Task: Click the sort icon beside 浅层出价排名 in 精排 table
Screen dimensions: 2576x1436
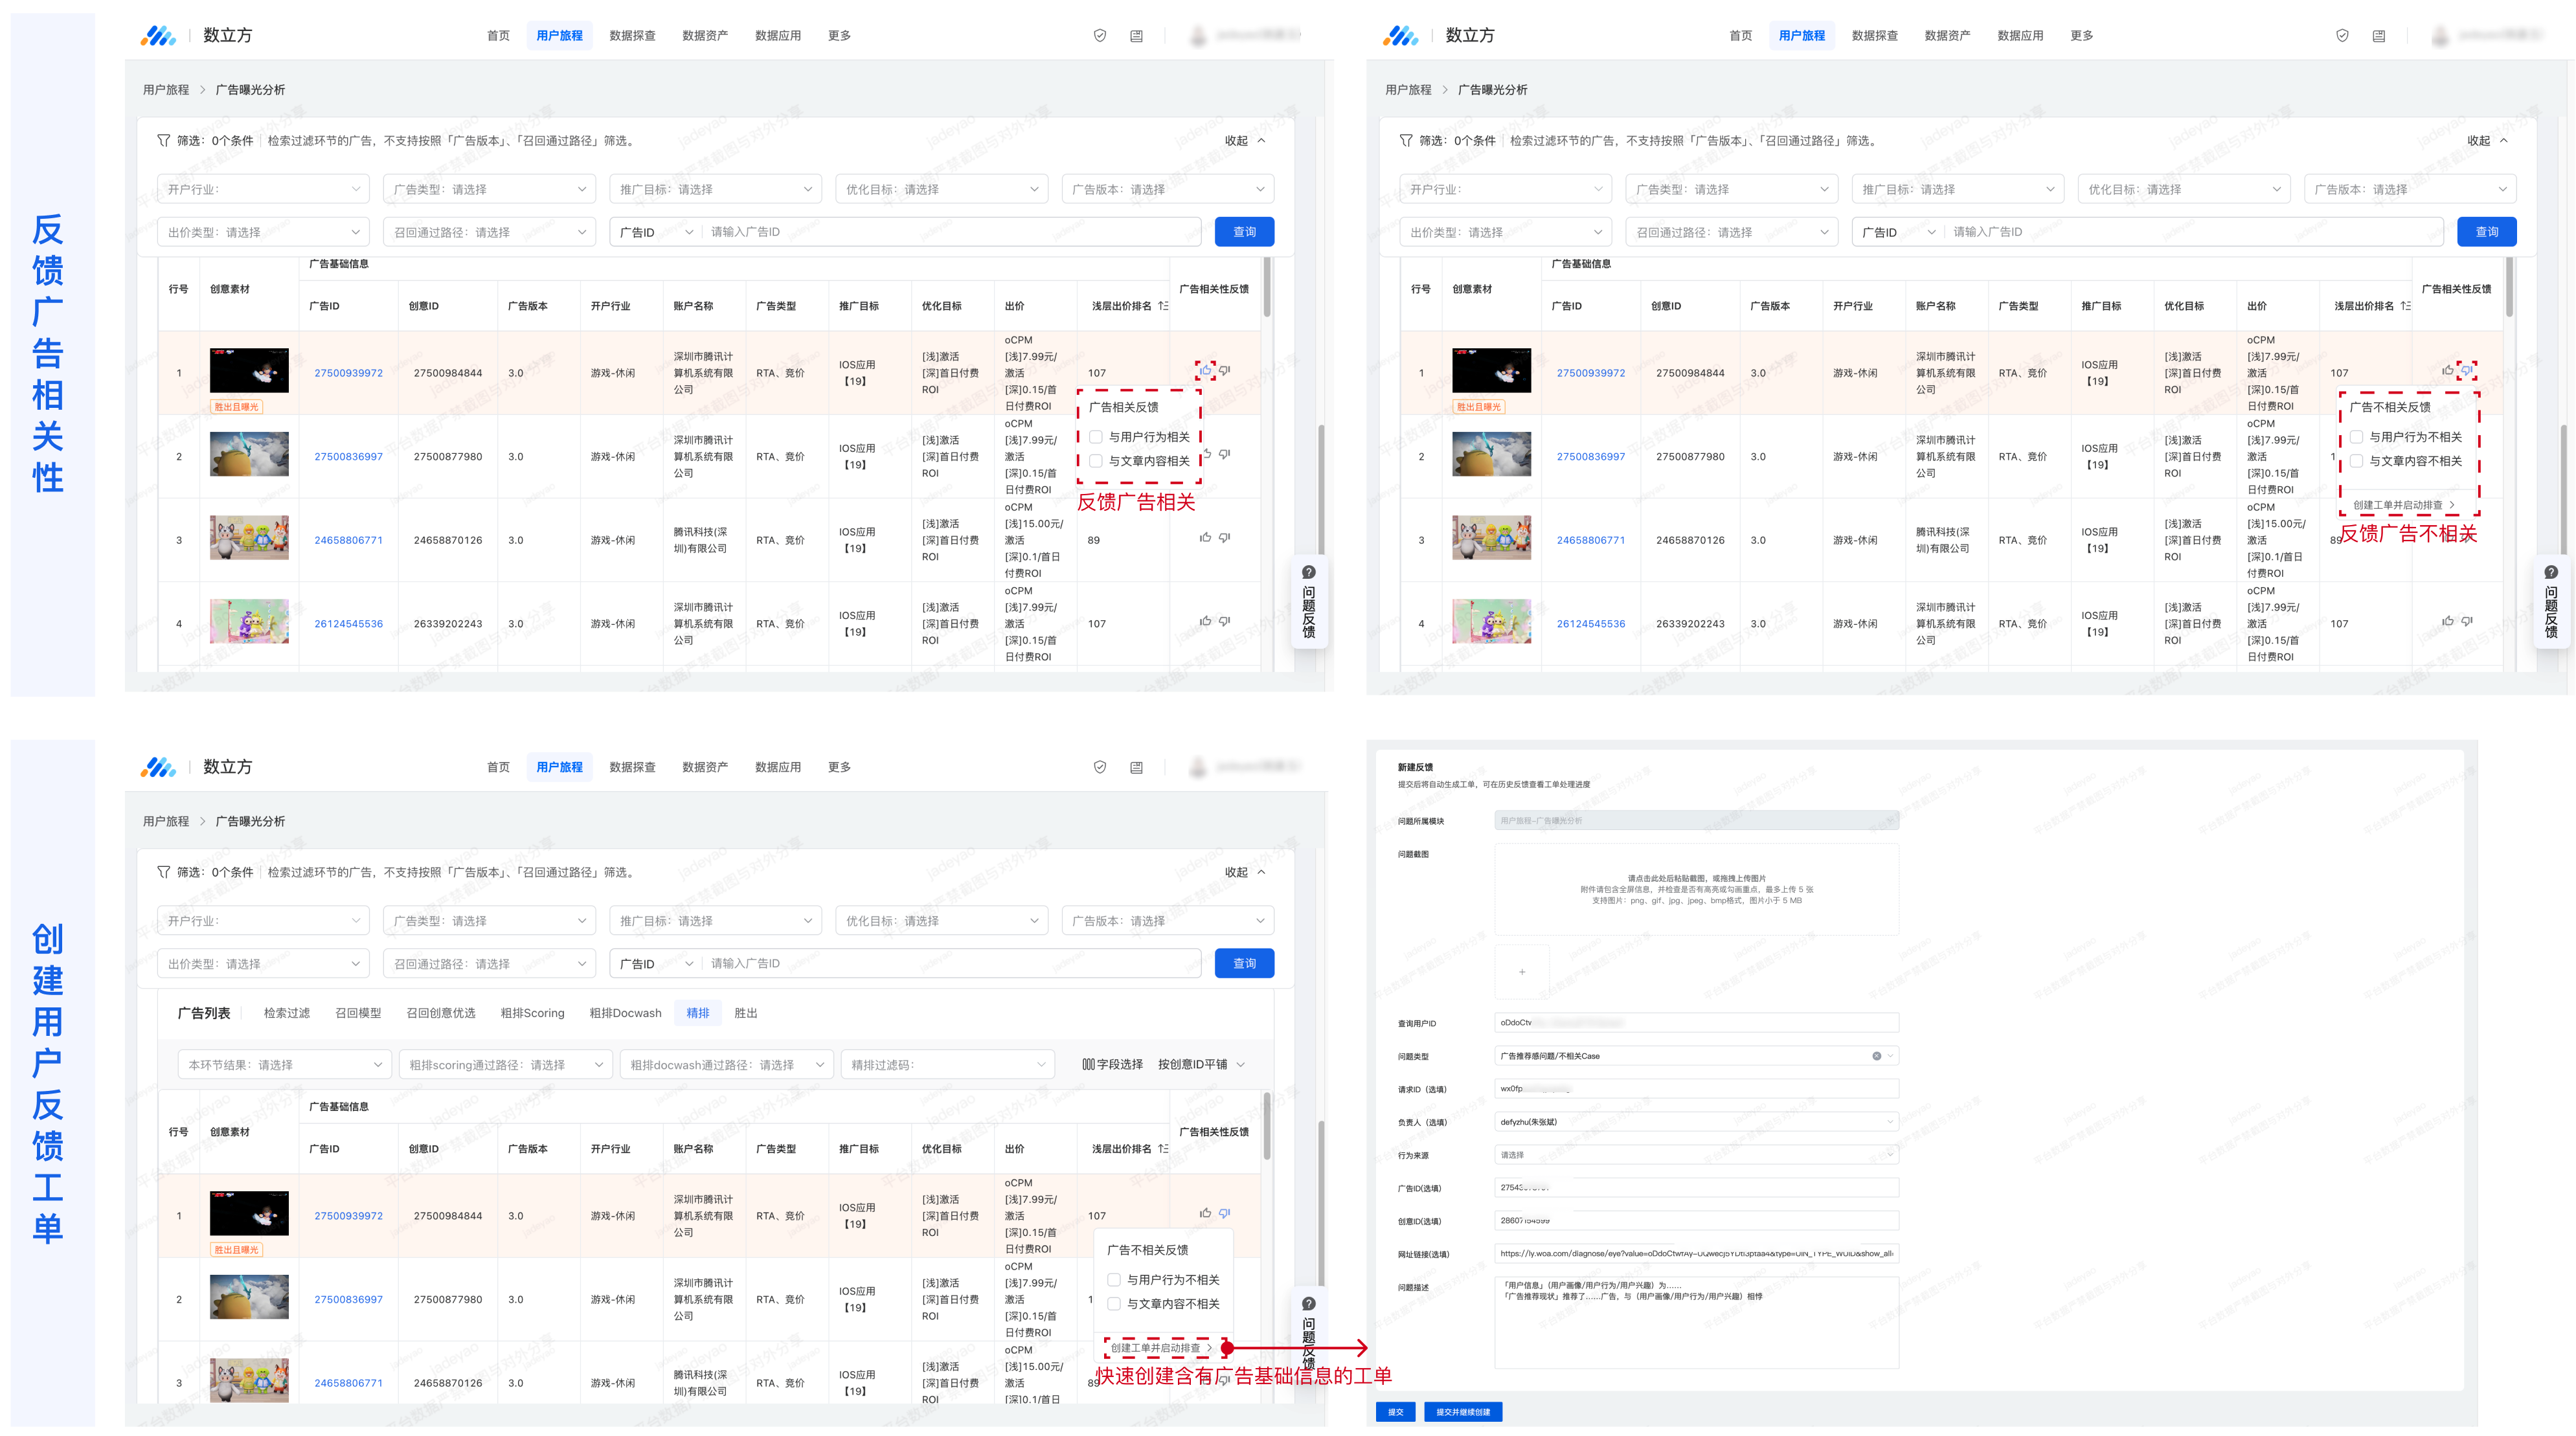Action: [1162, 1148]
